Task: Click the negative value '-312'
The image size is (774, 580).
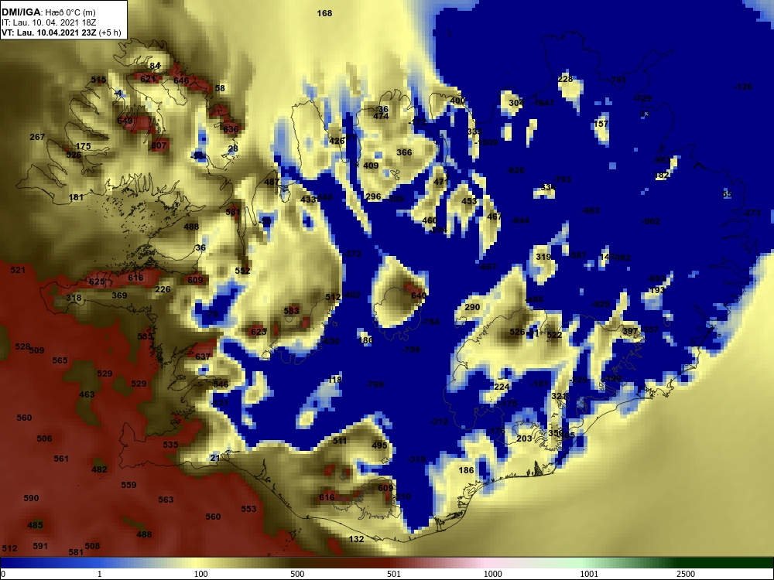Action: coord(439,421)
